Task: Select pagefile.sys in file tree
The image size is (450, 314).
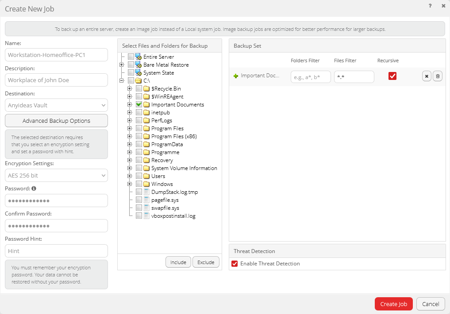Action: (165, 200)
